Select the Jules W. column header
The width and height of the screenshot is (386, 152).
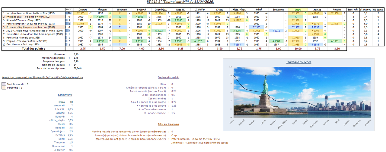pyautogui.click(x=180, y=10)
